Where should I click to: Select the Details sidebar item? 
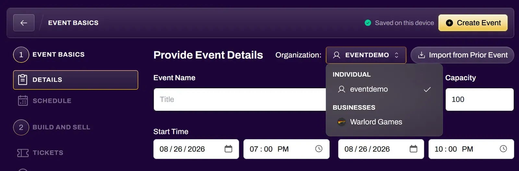pos(76,80)
